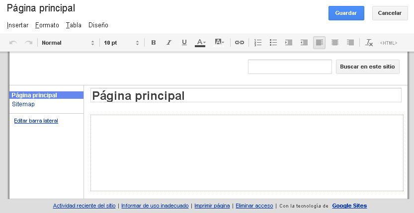Create a numbered list
Viewport: 414px width, 213px height.
tap(258, 43)
